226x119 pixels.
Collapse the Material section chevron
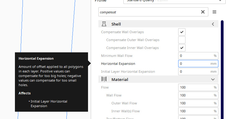click(x=213, y=79)
